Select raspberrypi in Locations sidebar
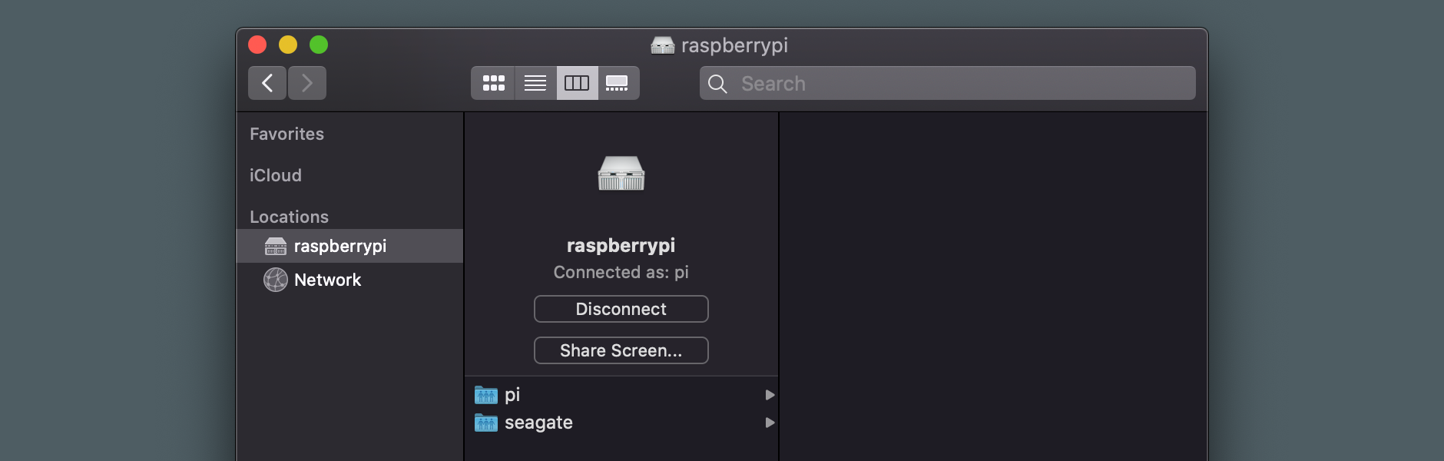This screenshot has width=1444, height=461. coord(350,246)
